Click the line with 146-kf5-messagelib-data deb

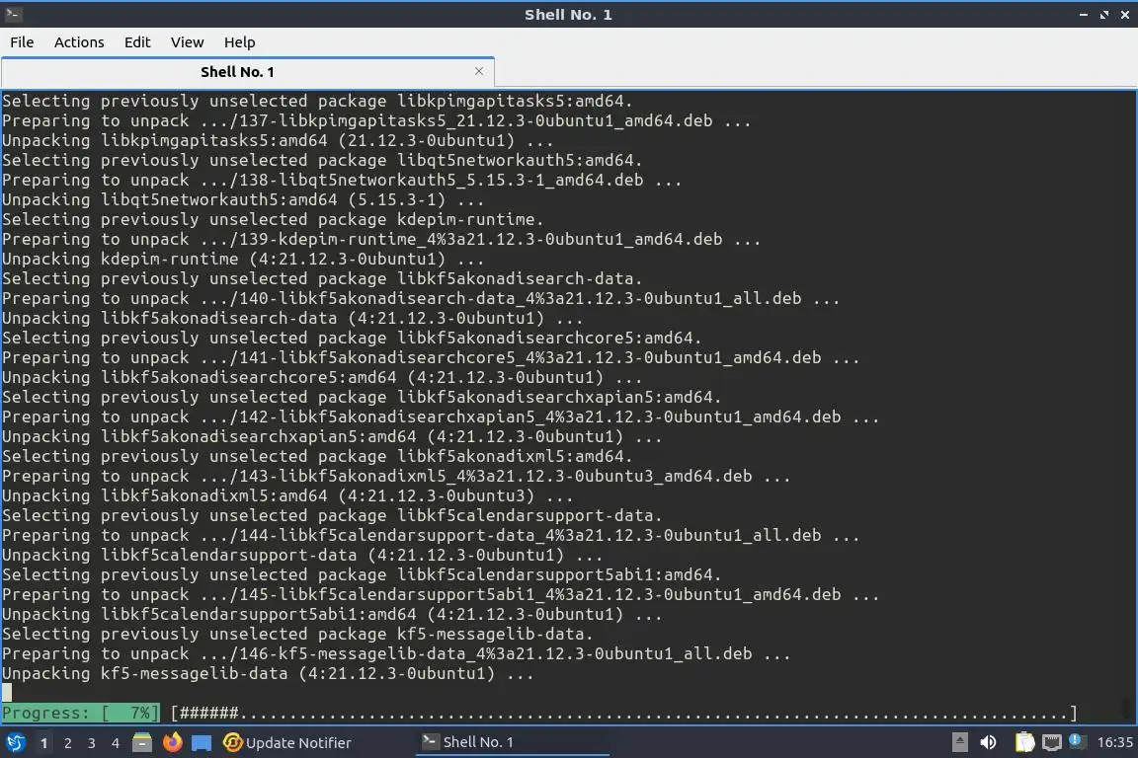point(396,653)
